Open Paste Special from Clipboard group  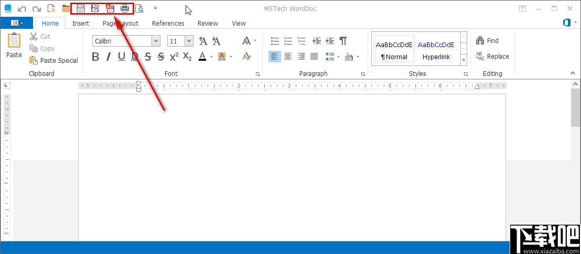53,60
